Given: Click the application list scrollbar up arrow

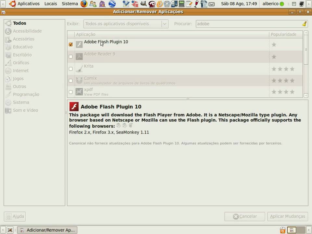Looking at the screenshot, I should tap(306, 33).
